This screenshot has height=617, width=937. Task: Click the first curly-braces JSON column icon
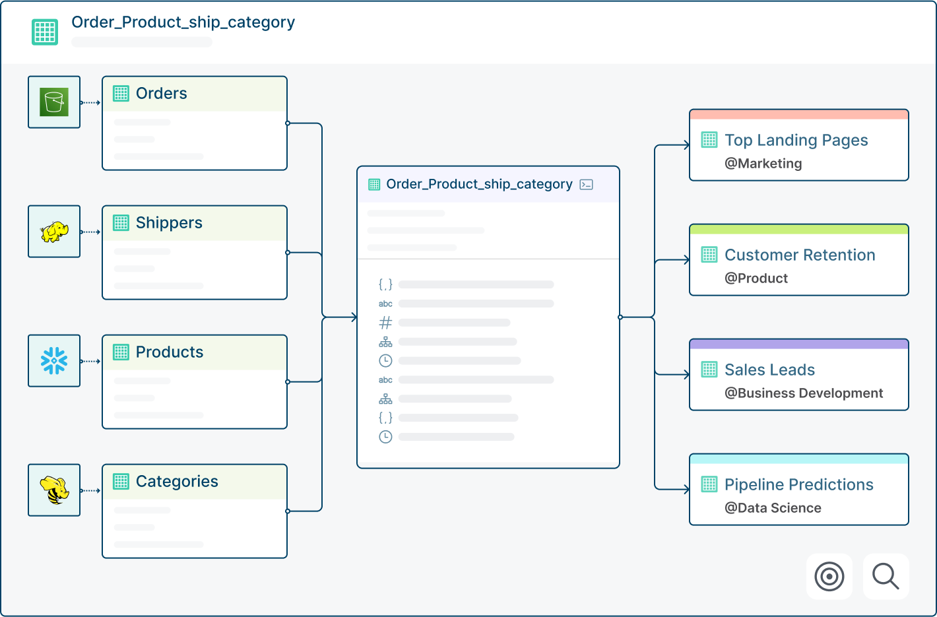tap(385, 284)
